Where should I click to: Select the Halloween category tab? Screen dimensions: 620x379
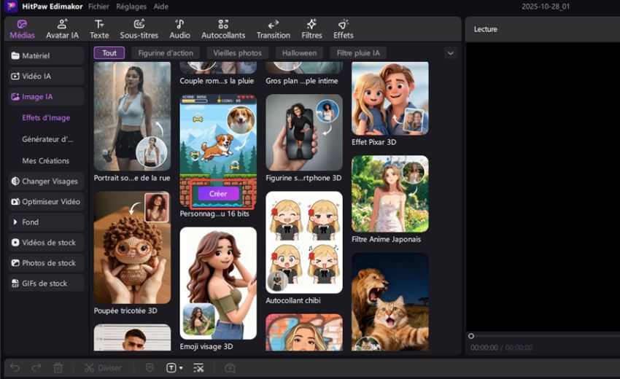point(300,53)
